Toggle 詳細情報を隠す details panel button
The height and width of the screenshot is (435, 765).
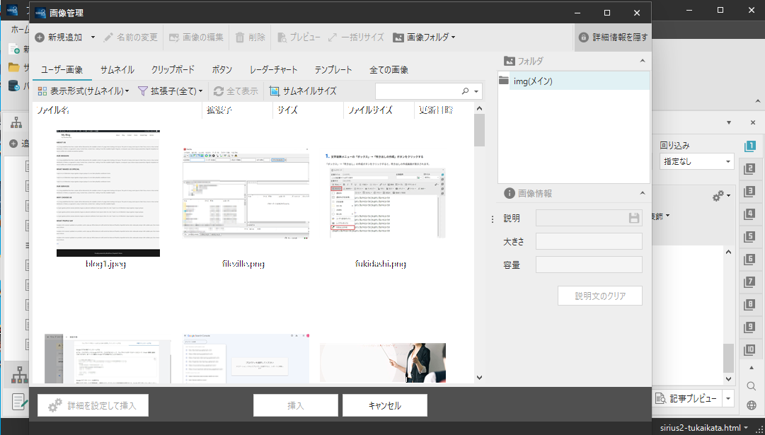pos(613,37)
